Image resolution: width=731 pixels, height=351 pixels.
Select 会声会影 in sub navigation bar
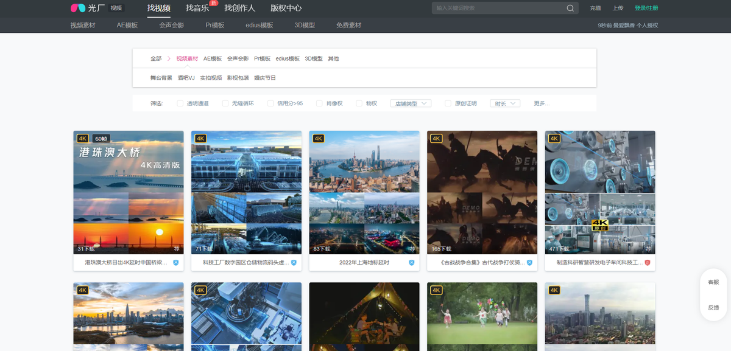pyautogui.click(x=172, y=26)
